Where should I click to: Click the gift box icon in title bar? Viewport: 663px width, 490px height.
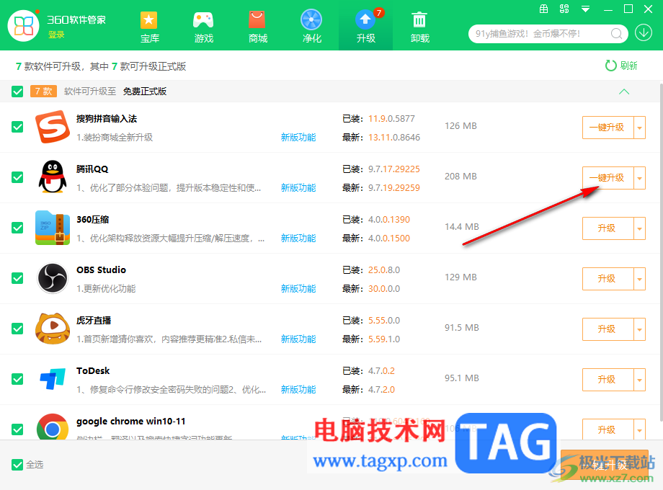point(544,9)
